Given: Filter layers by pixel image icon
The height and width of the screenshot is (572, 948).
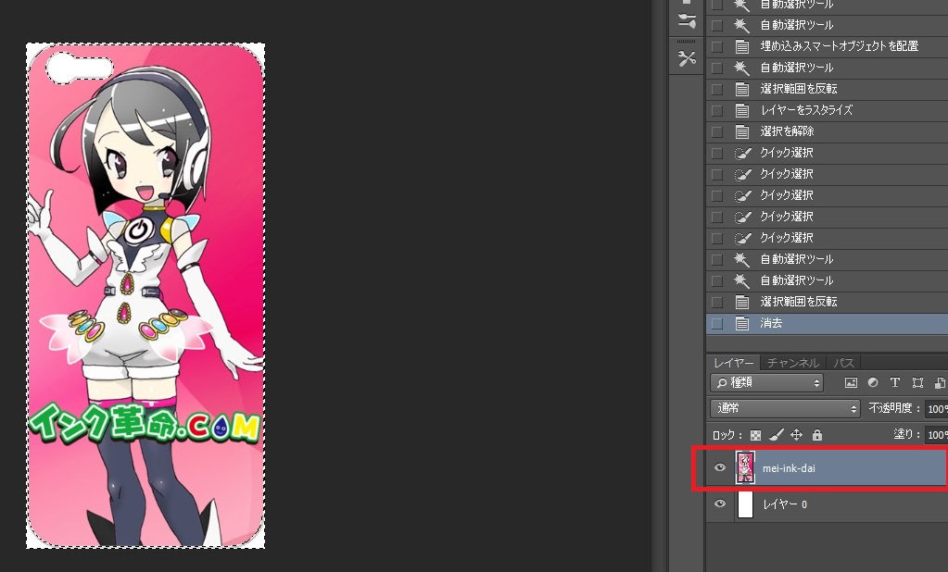Looking at the screenshot, I should pos(851,382).
